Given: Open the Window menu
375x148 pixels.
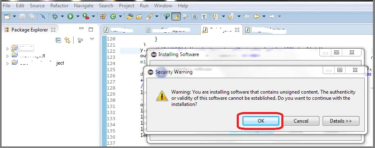Looking at the screenshot, I should click(163, 5).
